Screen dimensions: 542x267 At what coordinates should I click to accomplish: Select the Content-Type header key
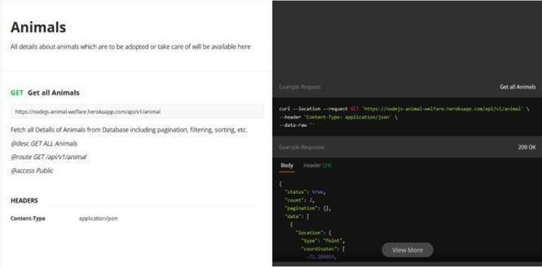pos(28,219)
